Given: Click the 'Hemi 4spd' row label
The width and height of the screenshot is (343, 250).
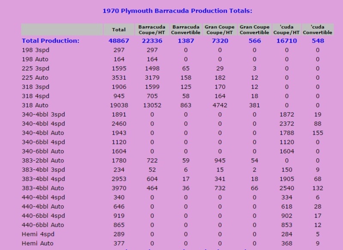Looking at the screenshot, I should [x=38, y=234].
